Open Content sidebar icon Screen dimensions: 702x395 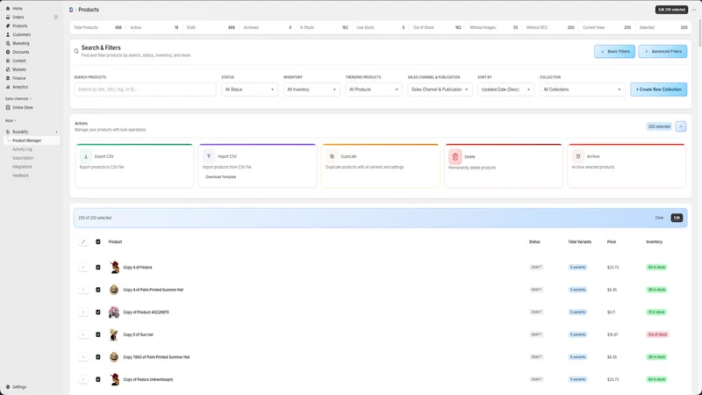pyautogui.click(x=8, y=61)
